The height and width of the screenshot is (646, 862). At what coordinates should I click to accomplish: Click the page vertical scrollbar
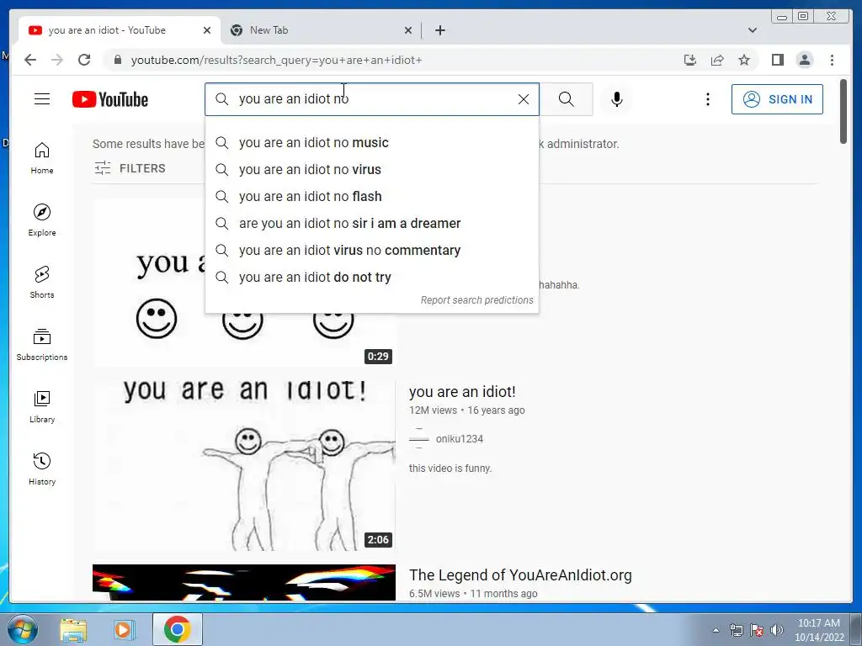point(843,112)
